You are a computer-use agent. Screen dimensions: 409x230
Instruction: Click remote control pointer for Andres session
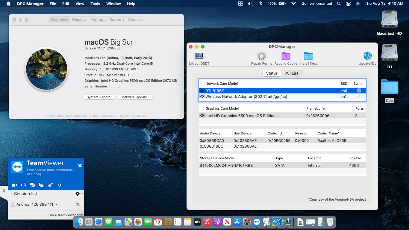pyautogui.click(x=78, y=204)
